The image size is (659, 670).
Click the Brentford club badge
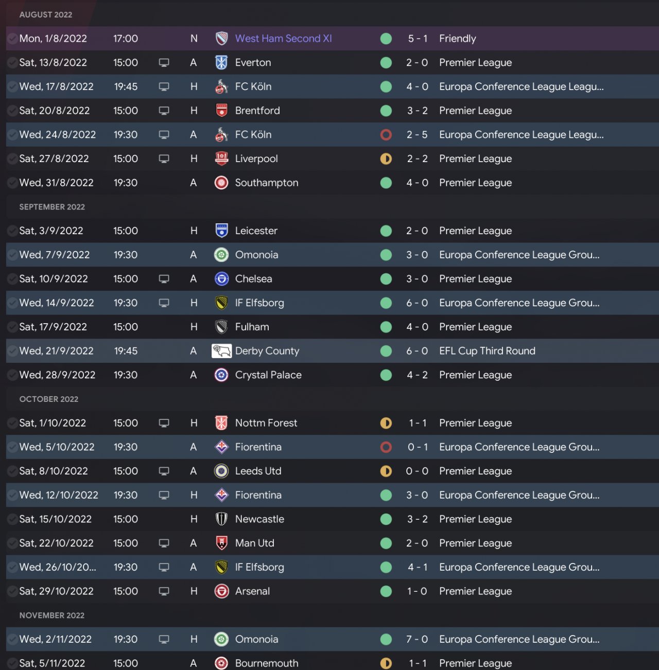point(221,111)
